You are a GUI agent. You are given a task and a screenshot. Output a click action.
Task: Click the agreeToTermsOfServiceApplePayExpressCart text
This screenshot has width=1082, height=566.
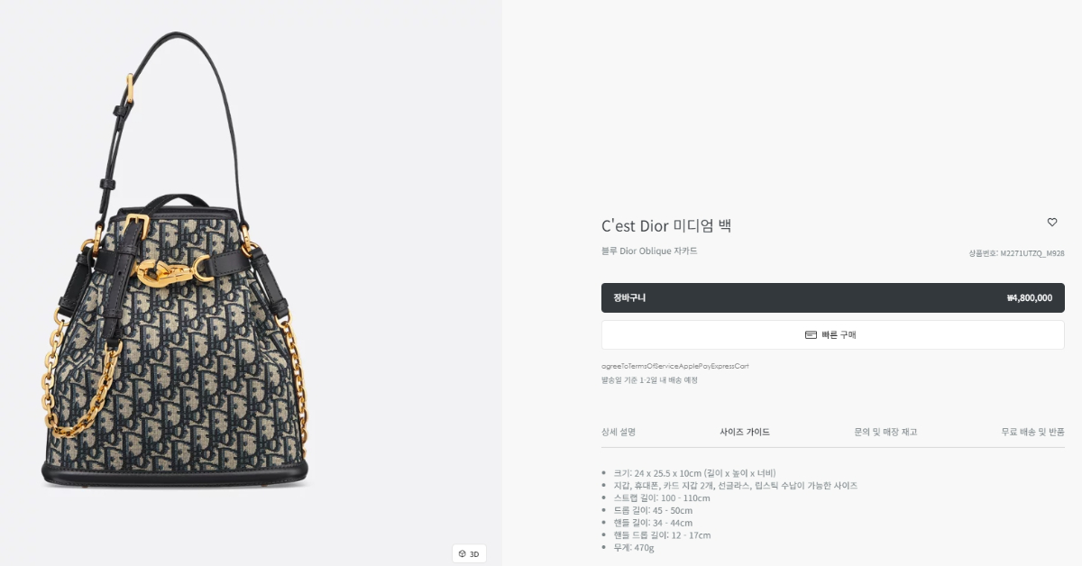click(675, 366)
